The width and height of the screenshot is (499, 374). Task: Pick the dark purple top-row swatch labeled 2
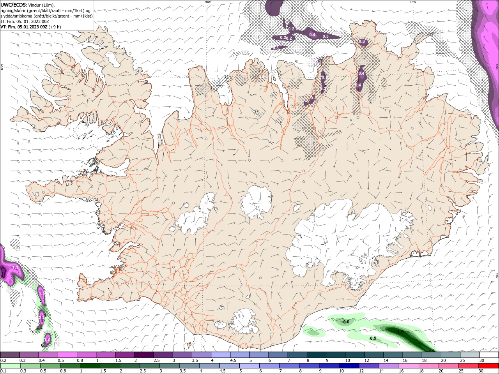[144, 355]
